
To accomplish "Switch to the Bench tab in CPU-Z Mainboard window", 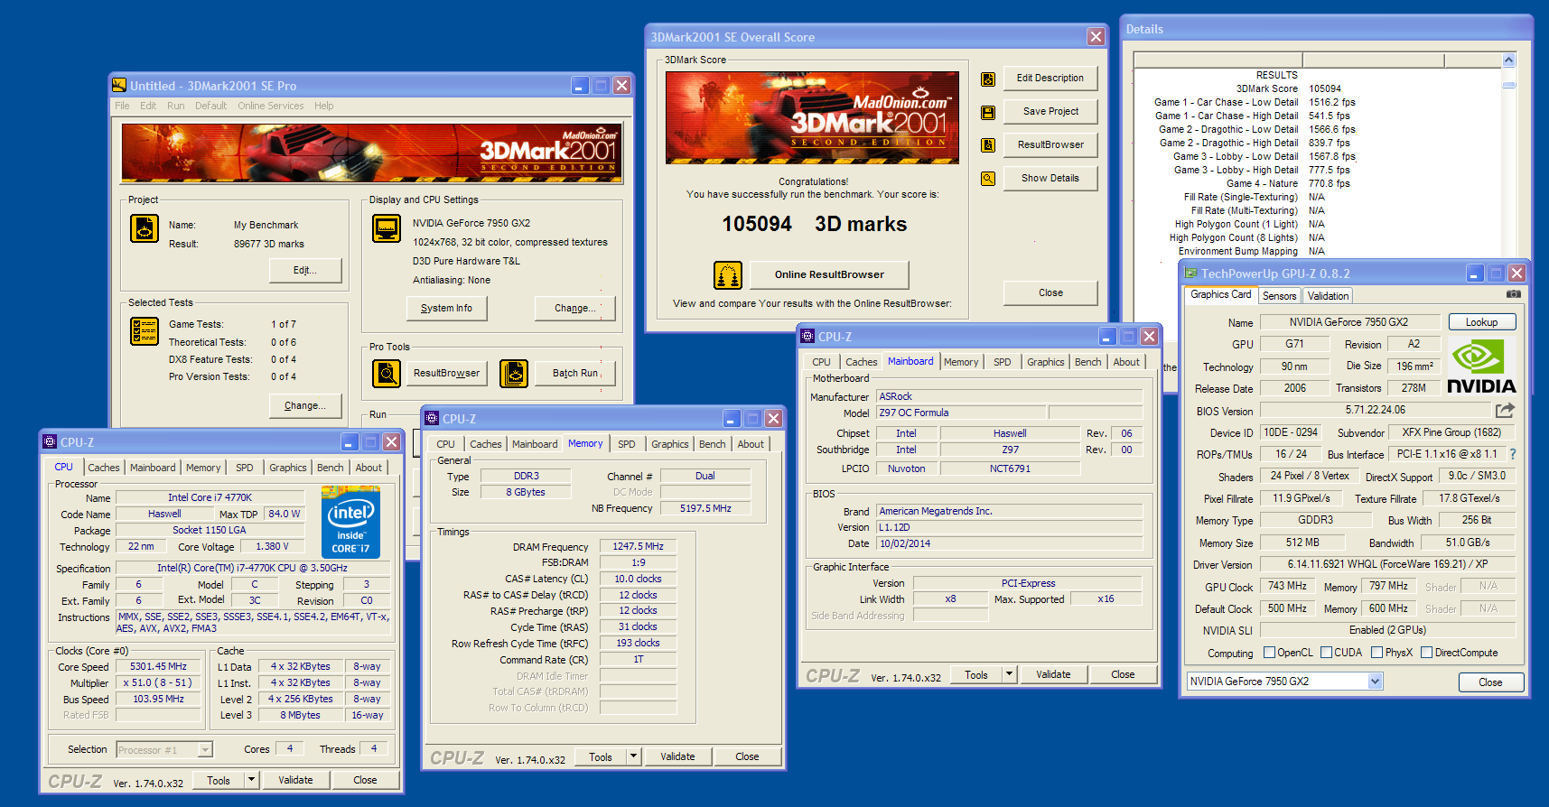I will [x=1087, y=362].
